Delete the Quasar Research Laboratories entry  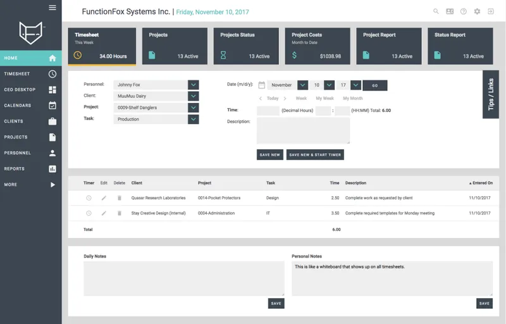click(x=120, y=198)
